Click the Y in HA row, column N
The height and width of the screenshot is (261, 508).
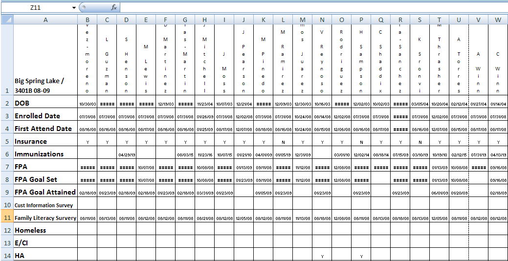point(322,256)
